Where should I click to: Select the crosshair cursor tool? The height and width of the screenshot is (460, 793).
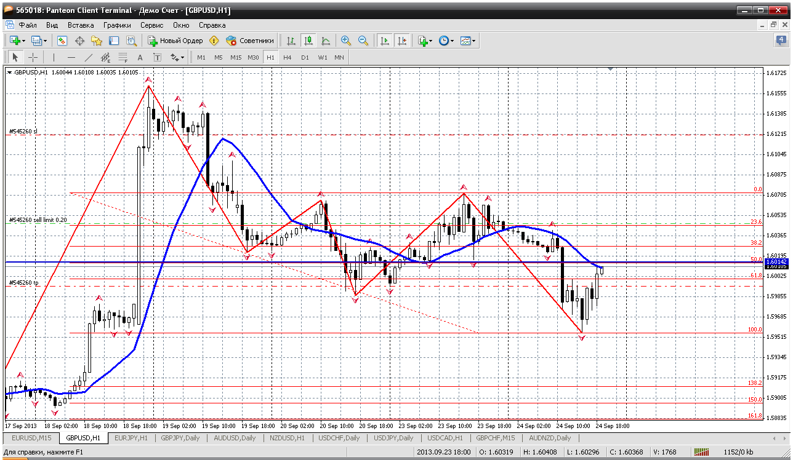(33, 57)
